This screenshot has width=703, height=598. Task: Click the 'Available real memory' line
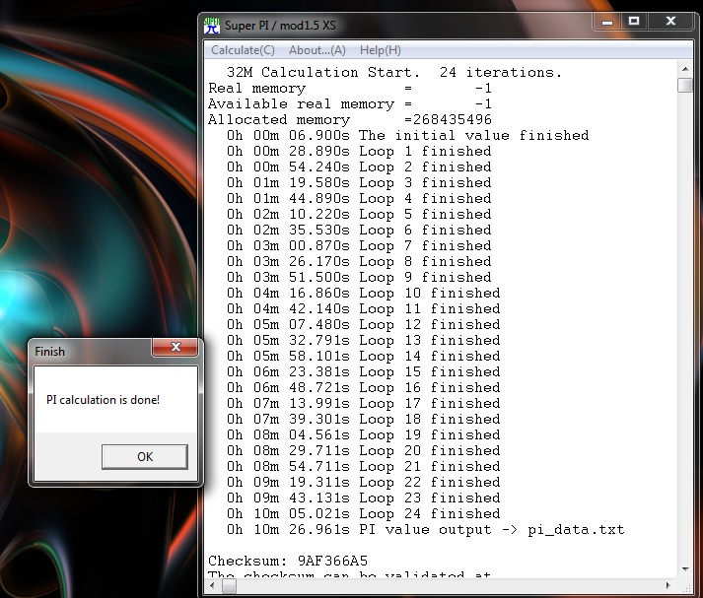click(350, 103)
